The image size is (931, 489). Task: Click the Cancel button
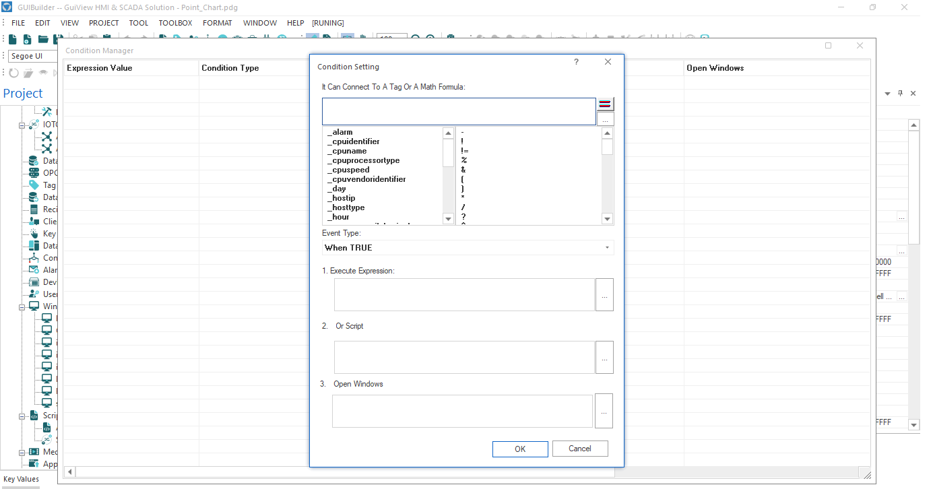580,449
